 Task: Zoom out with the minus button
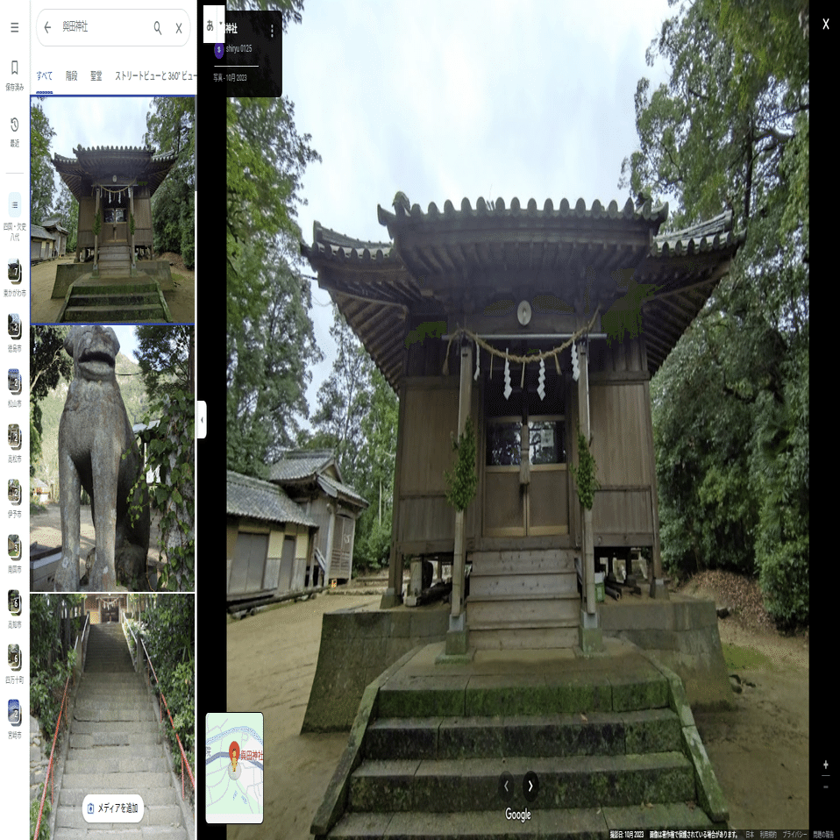[x=826, y=787]
